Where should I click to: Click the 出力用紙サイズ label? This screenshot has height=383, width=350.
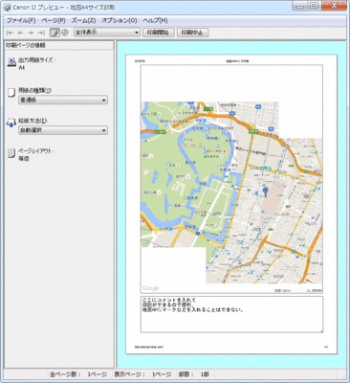[36, 60]
